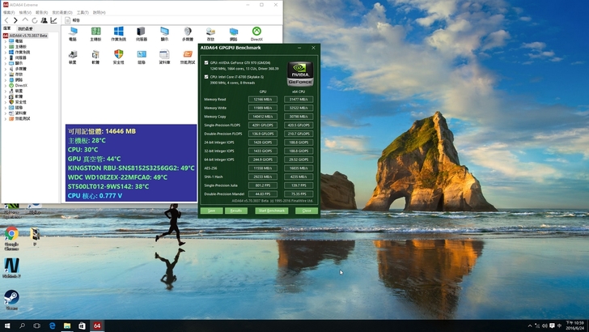Open the 主機板 (Motherboard) icon in main pane
The image size is (589, 332).
pyautogui.click(x=95, y=32)
